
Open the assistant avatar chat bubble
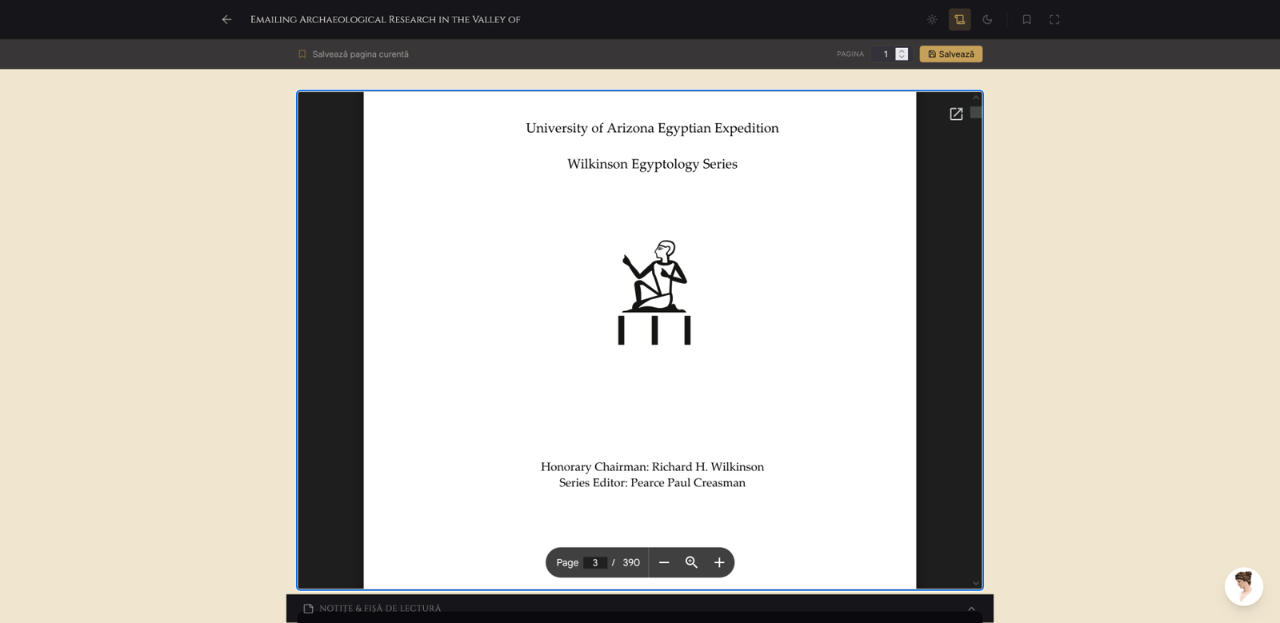[1244, 587]
